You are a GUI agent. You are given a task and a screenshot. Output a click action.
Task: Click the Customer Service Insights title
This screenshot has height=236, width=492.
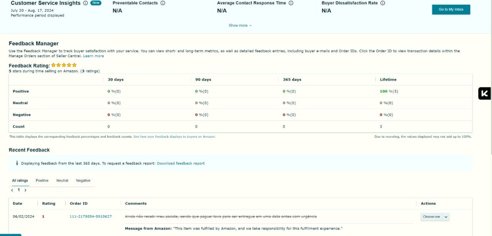[x=46, y=3]
